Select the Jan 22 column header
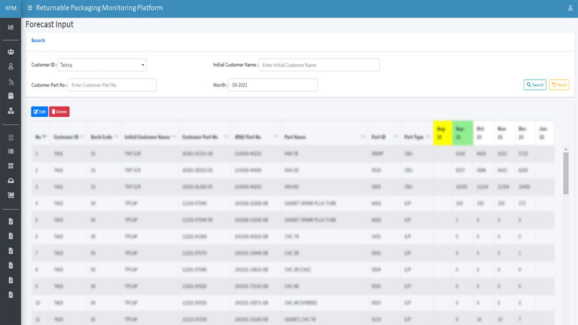 (544, 133)
